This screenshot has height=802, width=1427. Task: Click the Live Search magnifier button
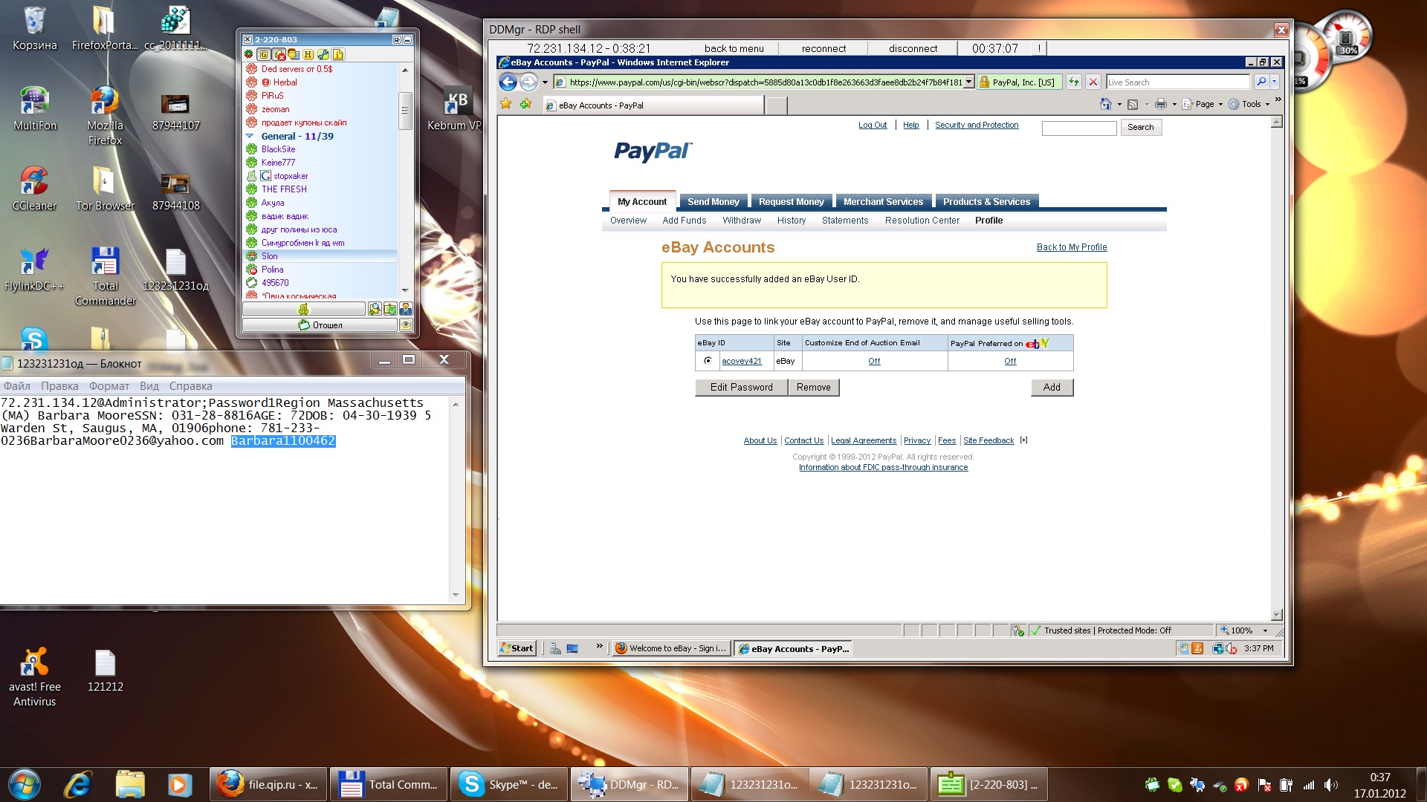[1261, 82]
